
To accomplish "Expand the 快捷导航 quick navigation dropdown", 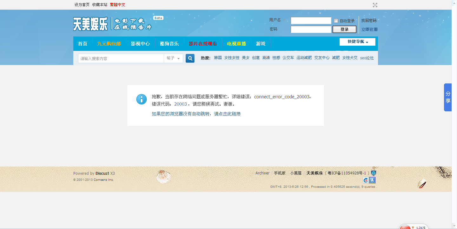I will coord(357,42).
